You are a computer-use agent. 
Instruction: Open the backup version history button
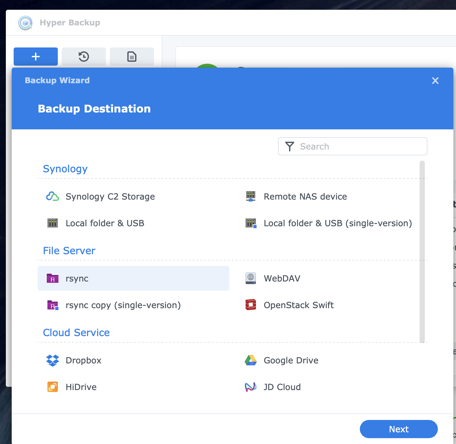click(84, 57)
